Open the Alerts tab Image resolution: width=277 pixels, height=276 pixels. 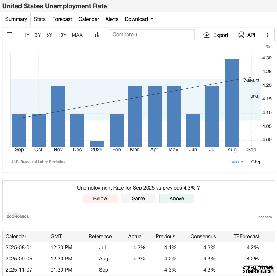[112, 19]
